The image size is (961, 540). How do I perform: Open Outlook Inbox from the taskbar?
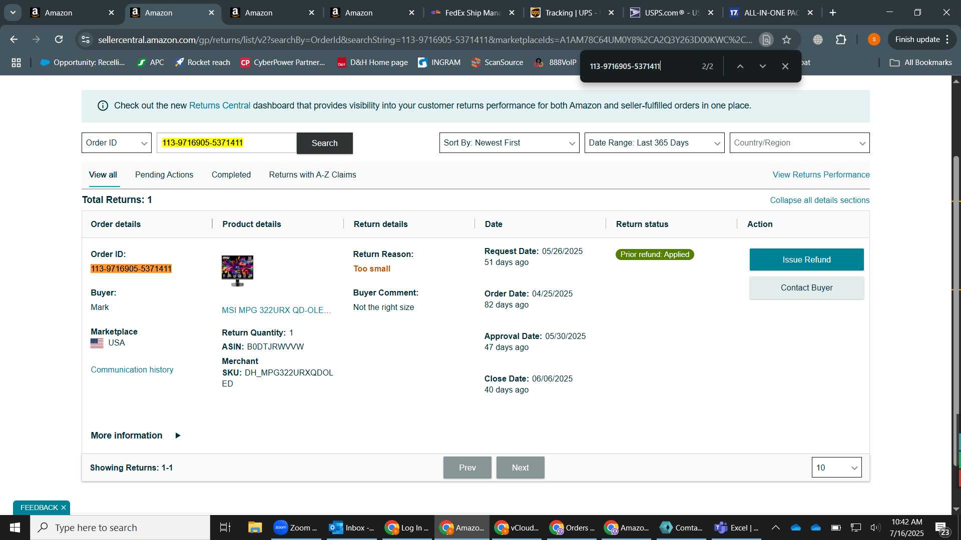pyautogui.click(x=351, y=527)
